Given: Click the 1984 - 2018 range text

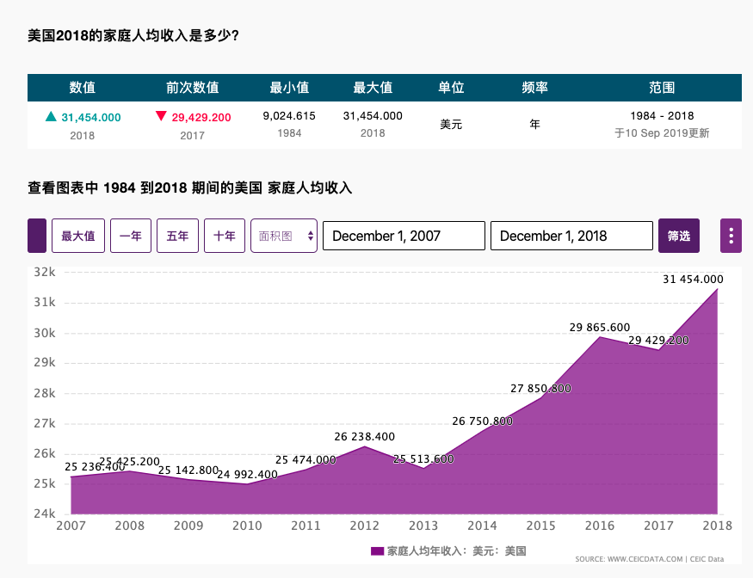Looking at the screenshot, I should tap(664, 115).
